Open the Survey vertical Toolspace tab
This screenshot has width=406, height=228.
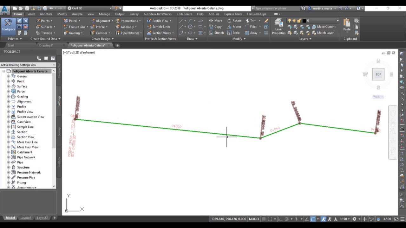pyautogui.click(x=59, y=132)
